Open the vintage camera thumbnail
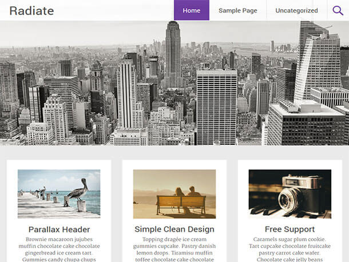Viewport: 349px width, 262px height. click(x=290, y=194)
